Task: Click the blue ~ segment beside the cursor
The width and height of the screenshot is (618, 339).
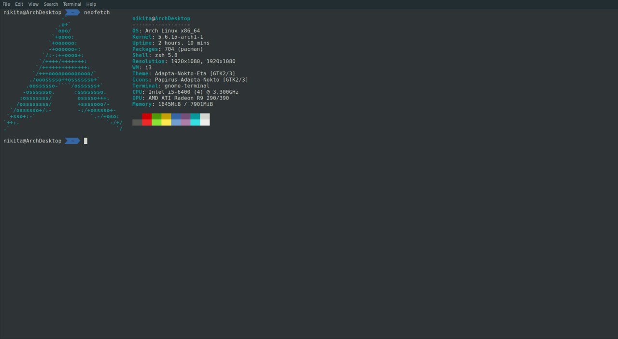Action: point(72,141)
